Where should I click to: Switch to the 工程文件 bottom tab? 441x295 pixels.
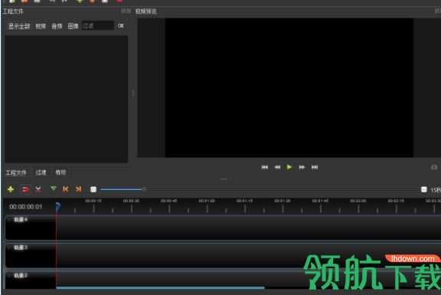point(16,172)
